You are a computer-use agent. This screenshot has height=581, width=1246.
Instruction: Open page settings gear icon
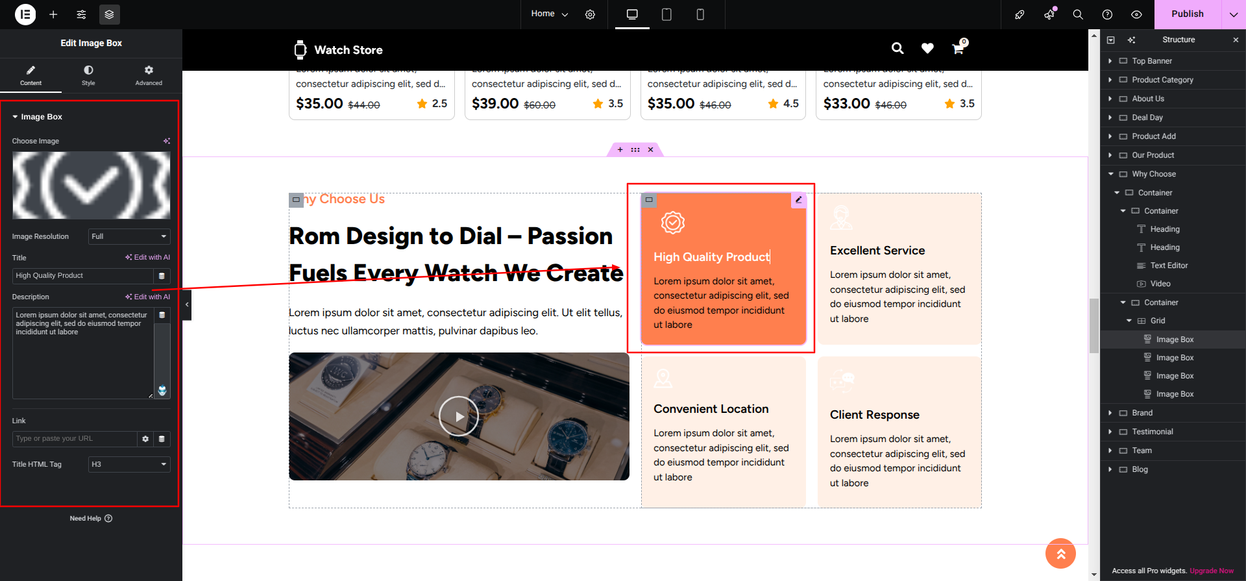pos(590,14)
